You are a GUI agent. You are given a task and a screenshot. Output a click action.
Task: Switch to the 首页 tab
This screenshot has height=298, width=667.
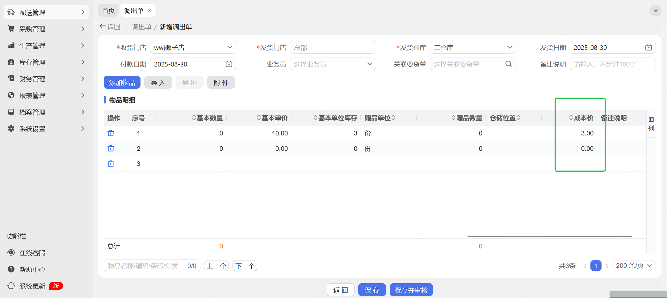click(108, 11)
